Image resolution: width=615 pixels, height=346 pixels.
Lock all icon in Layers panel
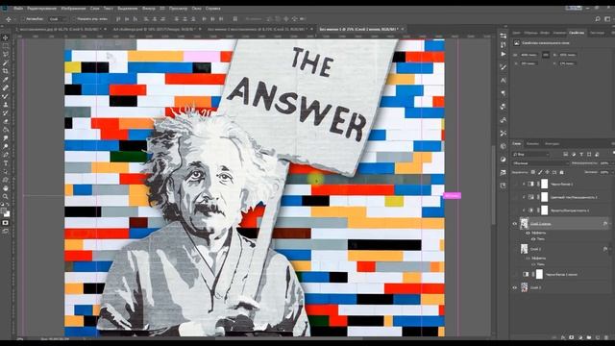click(561, 172)
